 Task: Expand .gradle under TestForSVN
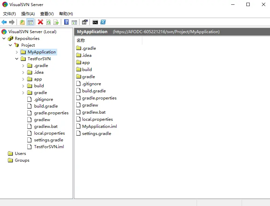click(23, 66)
